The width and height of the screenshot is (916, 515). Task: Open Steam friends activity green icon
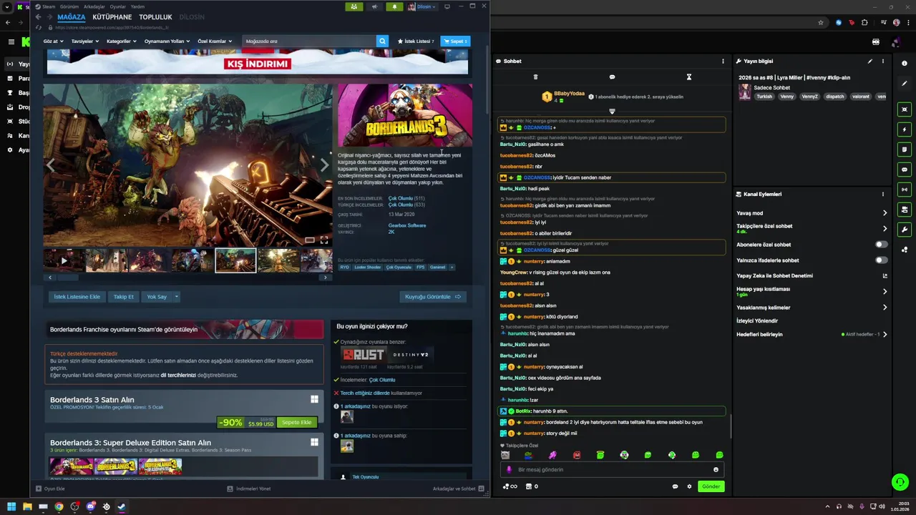click(354, 6)
